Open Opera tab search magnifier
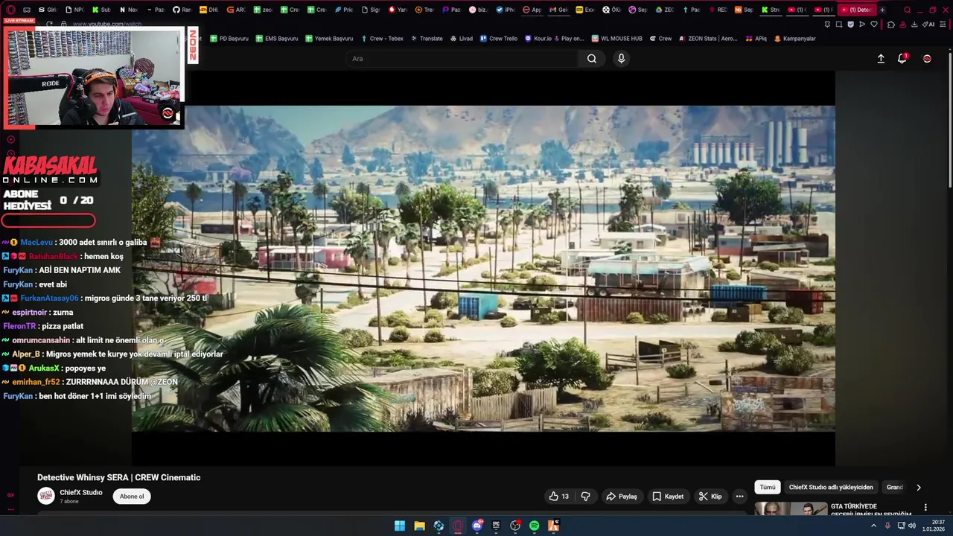953x536 pixels. tap(907, 10)
